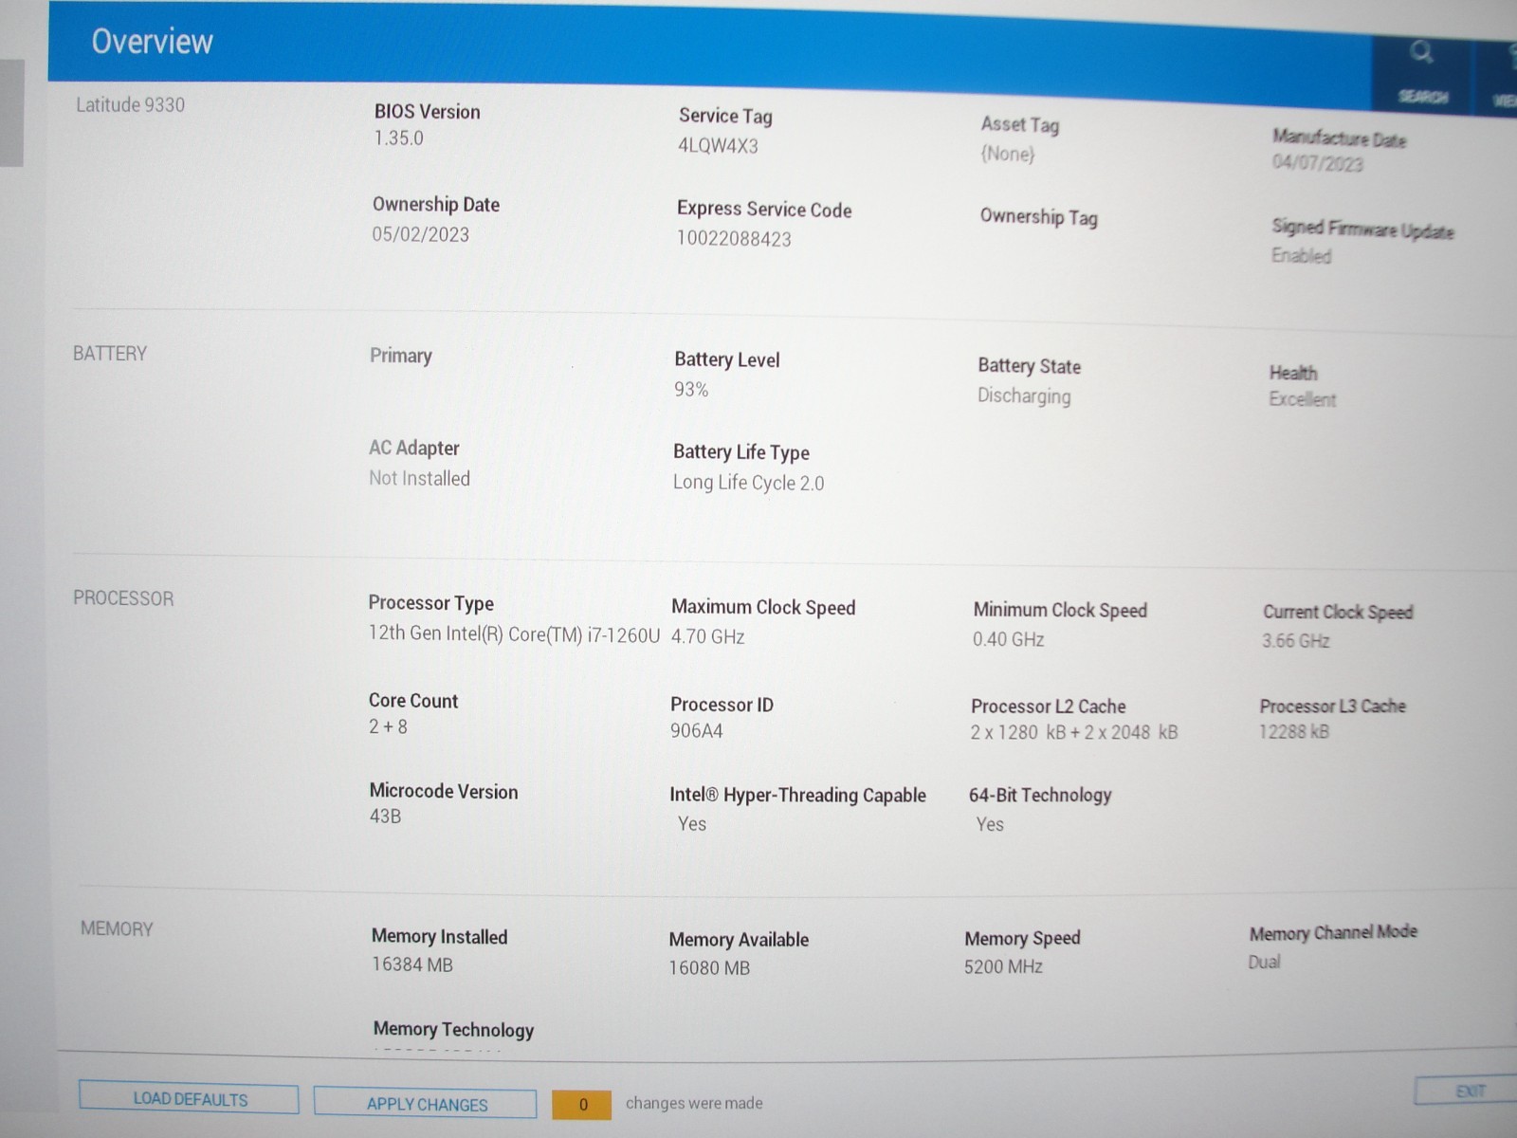This screenshot has width=1517, height=1138.
Task: Select the Primary battery label
Action: click(x=400, y=356)
